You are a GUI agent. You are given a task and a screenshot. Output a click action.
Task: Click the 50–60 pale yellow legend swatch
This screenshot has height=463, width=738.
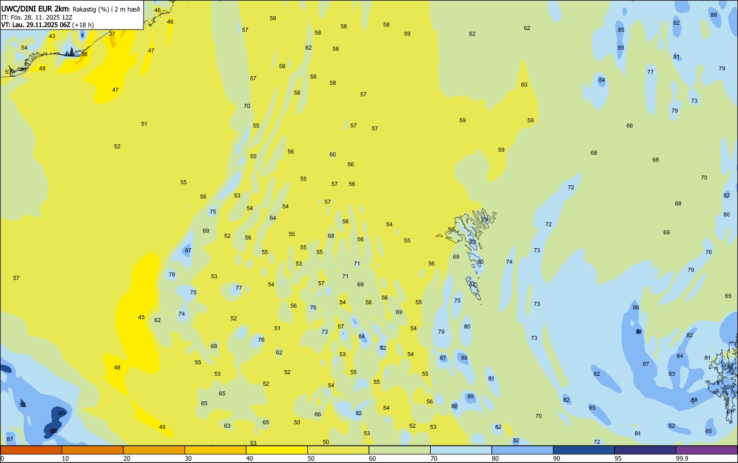coord(338,450)
